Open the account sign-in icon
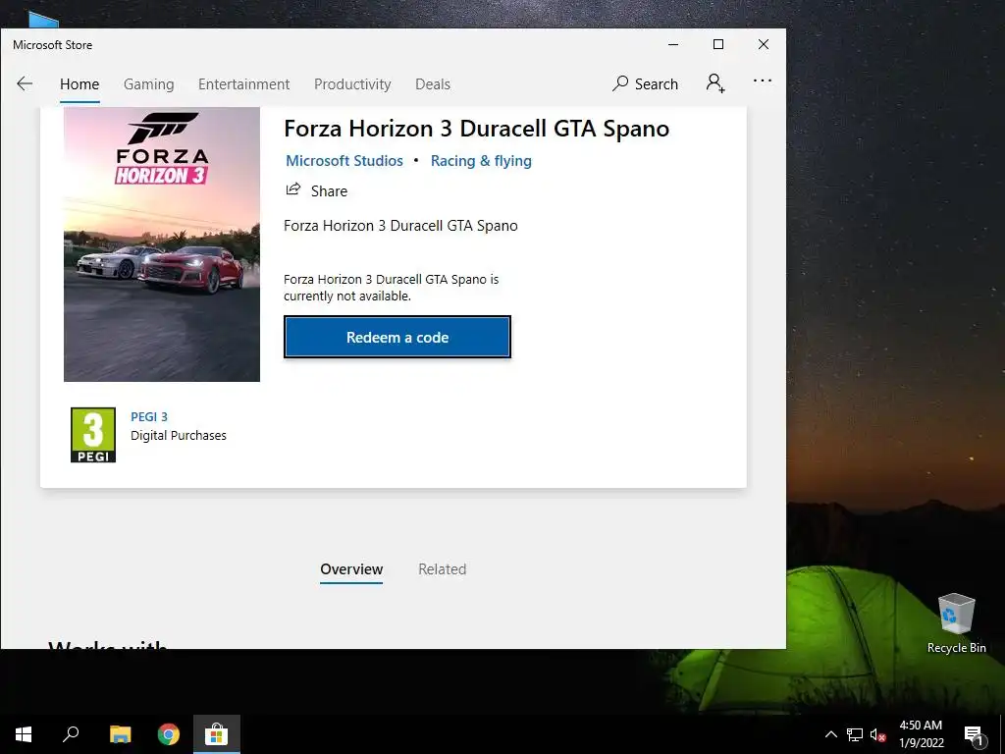The width and height of the screenshot is (1005, 754). pyautogui.click(x=715, y=83)
